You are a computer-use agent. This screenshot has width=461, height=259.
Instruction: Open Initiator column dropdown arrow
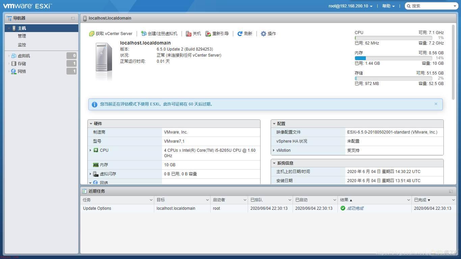coord(245,200)
